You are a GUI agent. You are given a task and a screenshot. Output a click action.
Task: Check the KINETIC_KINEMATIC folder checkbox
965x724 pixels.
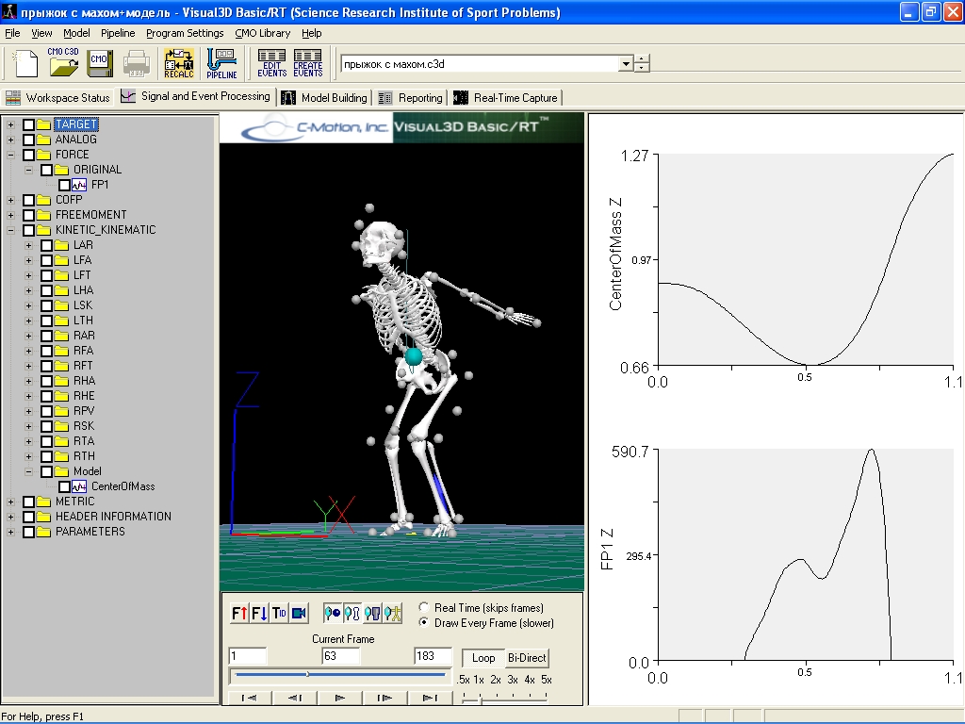click(28, 230)
